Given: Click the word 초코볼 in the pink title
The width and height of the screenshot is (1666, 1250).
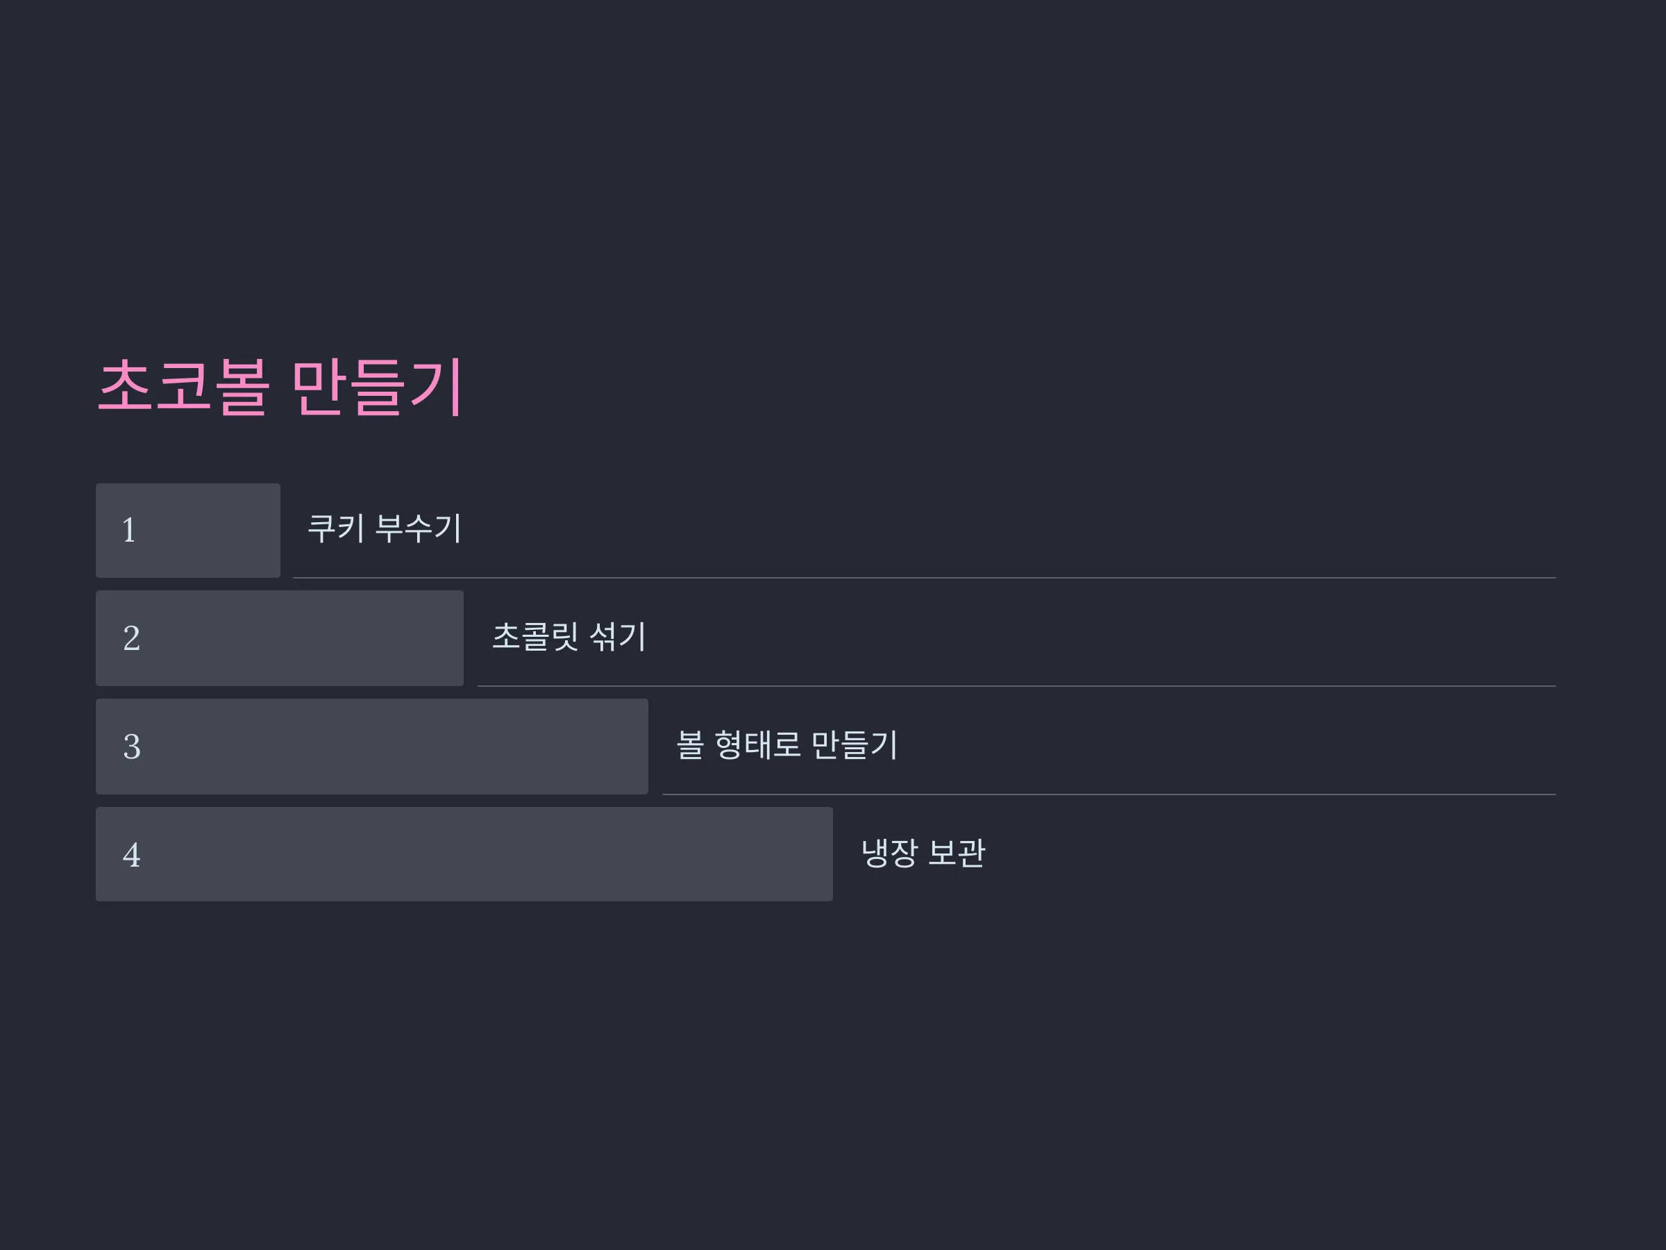Looking at the screenshot, I should (x=184, y=387).
